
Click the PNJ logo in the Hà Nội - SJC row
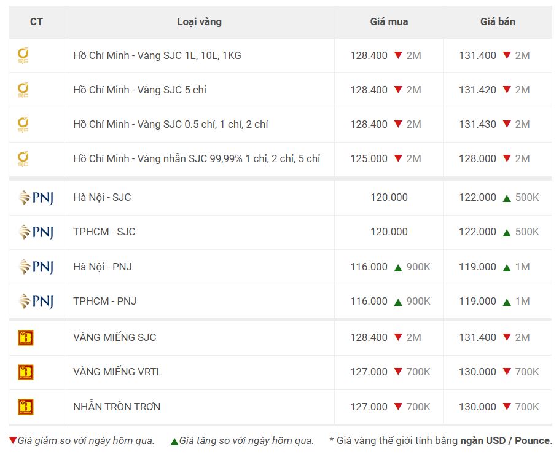click(36, 198)
